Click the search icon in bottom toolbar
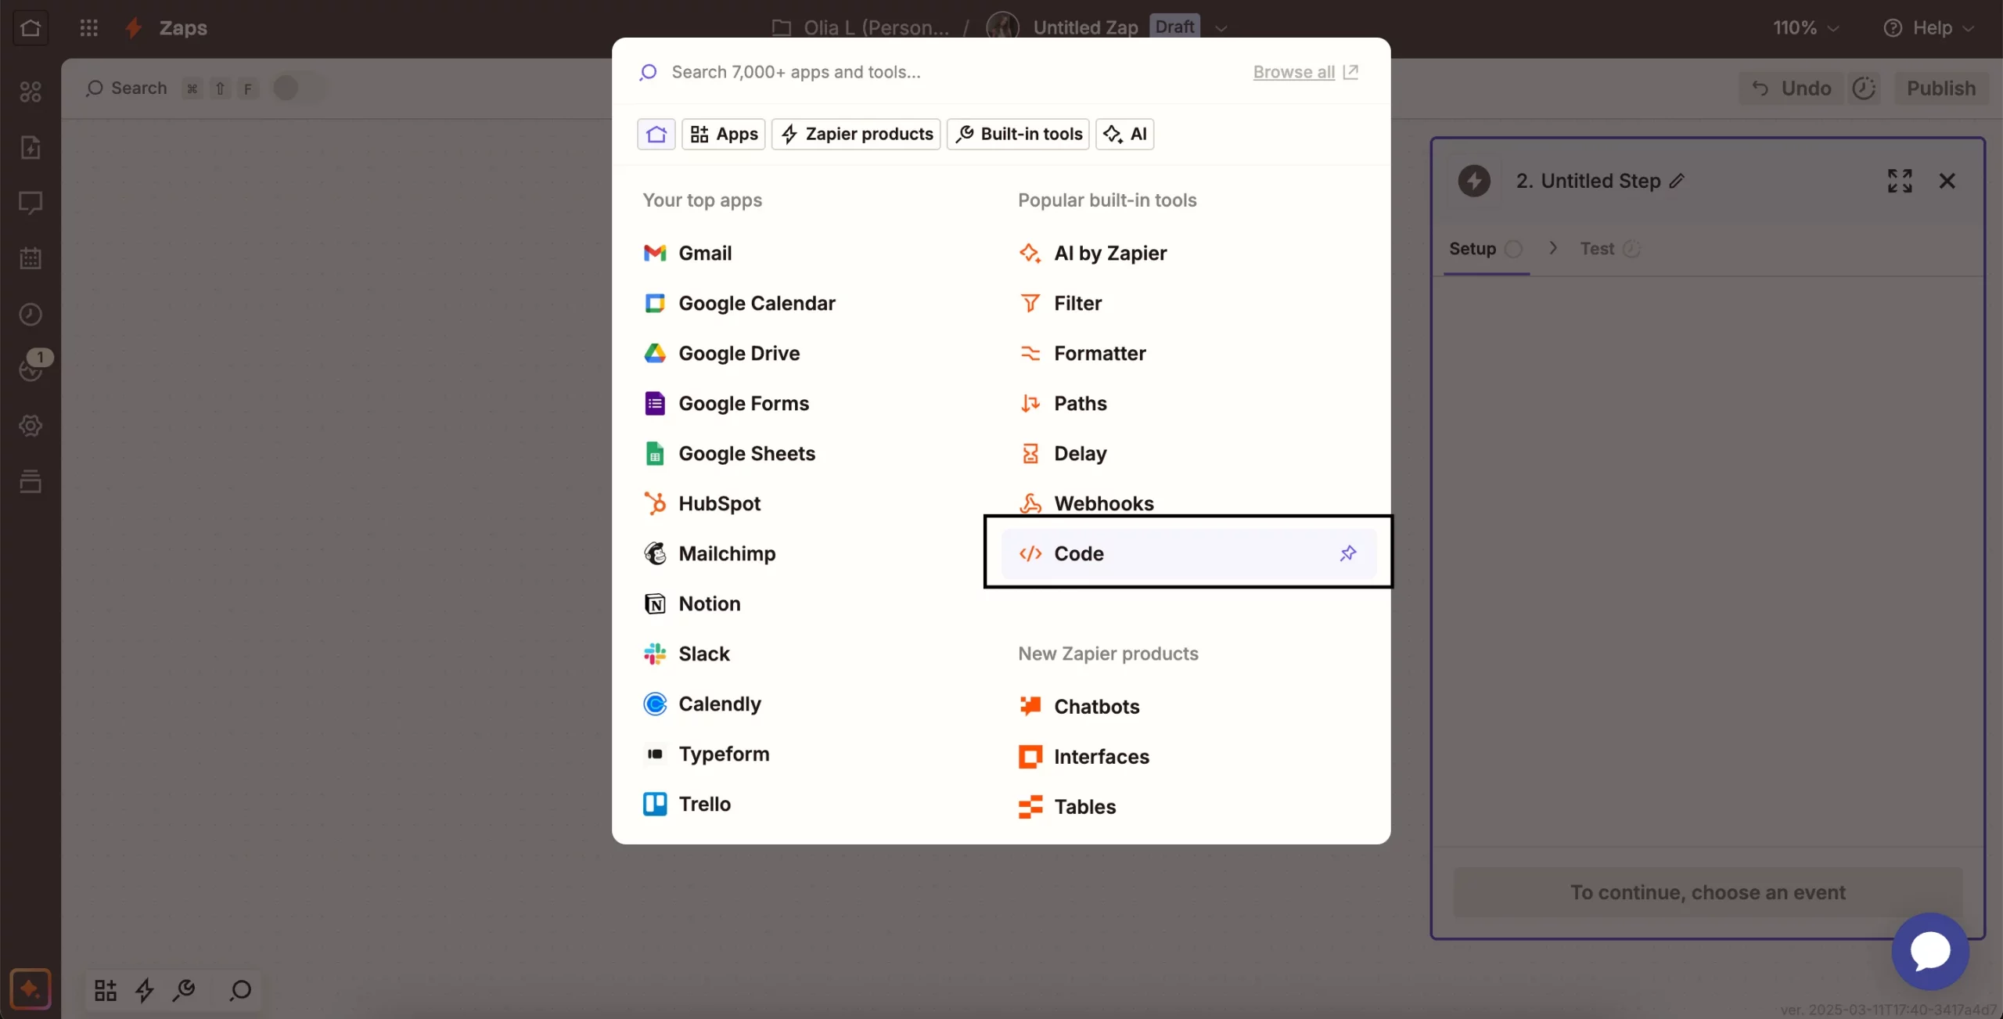The height and width of the screenshot is (1019, 2003). 240,990
